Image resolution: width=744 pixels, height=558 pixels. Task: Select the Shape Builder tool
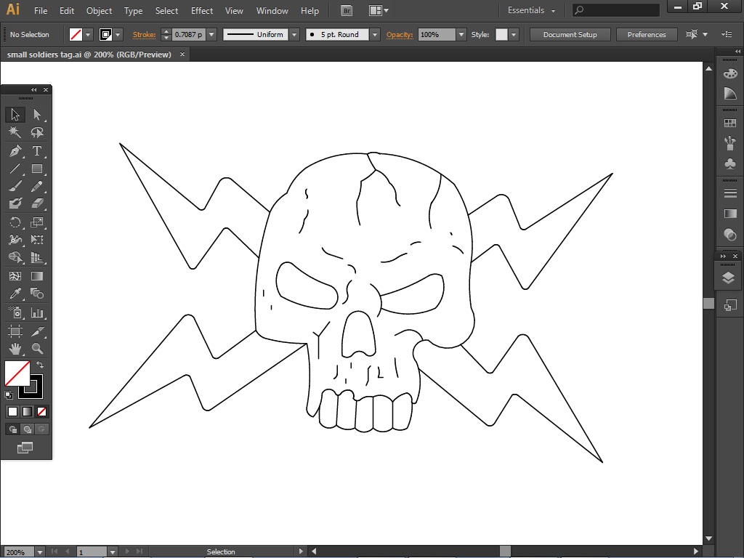[x=15, y=257]
